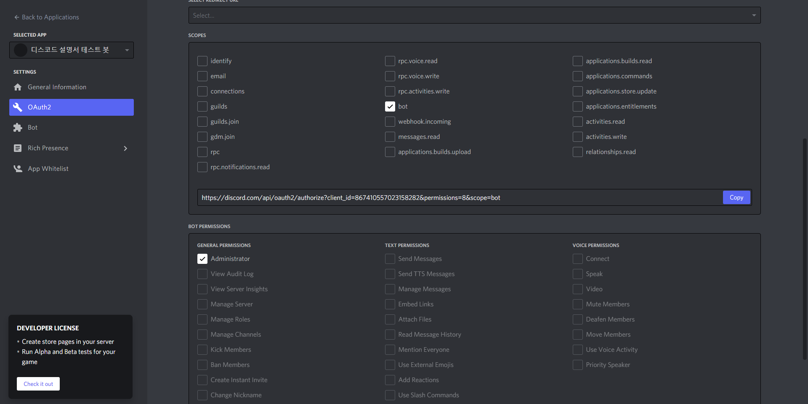Tick applications.builds.upload scope

390,152
